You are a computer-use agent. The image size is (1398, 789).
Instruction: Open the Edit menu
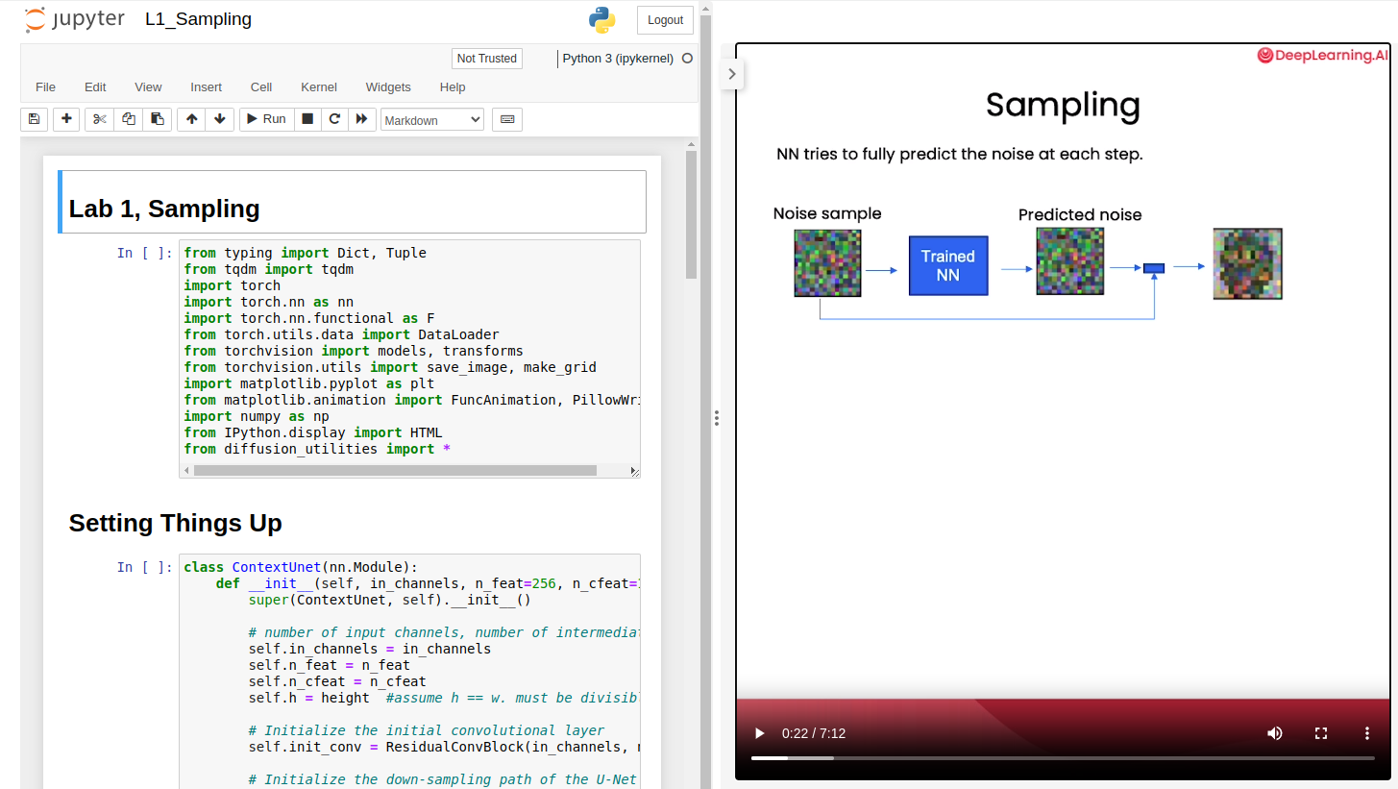point(95,86)
